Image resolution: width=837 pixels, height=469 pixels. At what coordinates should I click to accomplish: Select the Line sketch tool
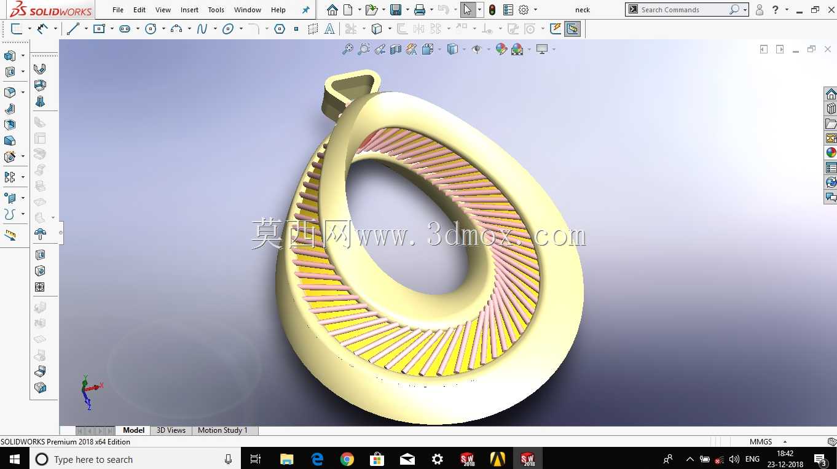pyautogui.click(x=73, y=29)
